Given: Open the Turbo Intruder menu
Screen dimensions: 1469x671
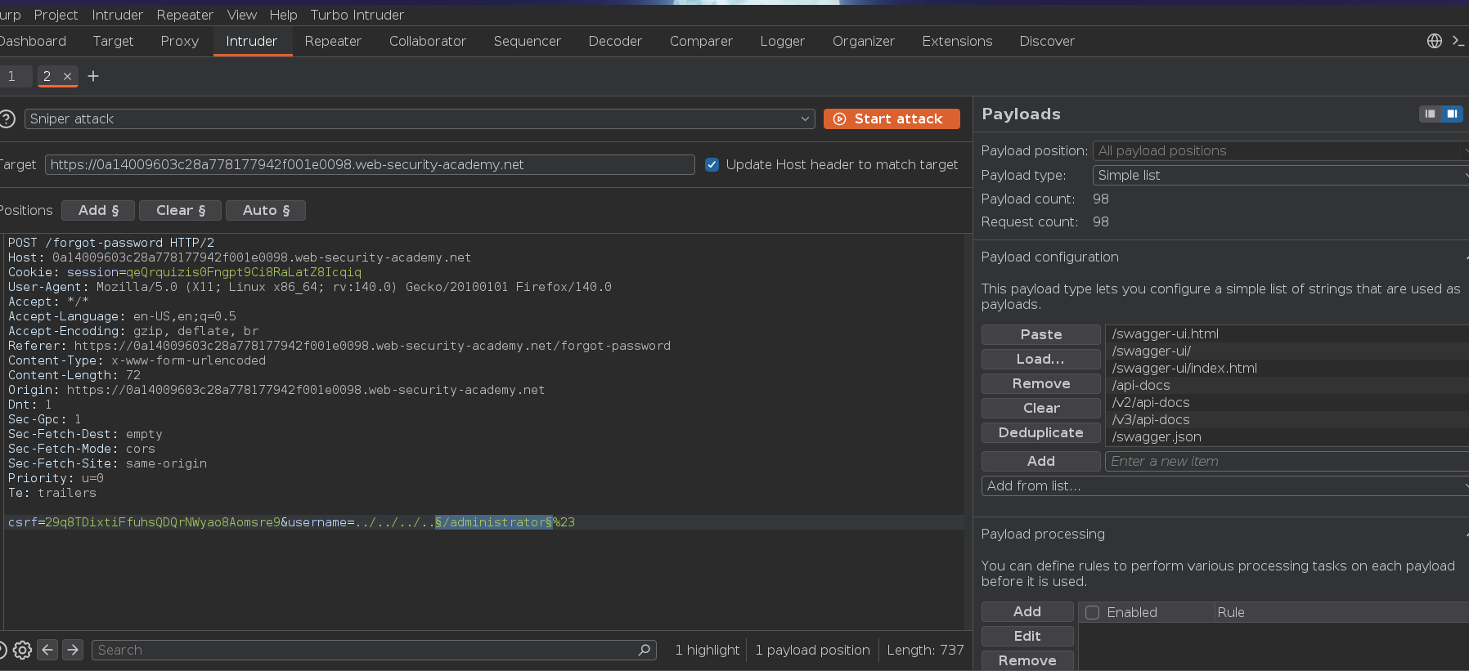Looking at the screenshot, I should 357,15.
